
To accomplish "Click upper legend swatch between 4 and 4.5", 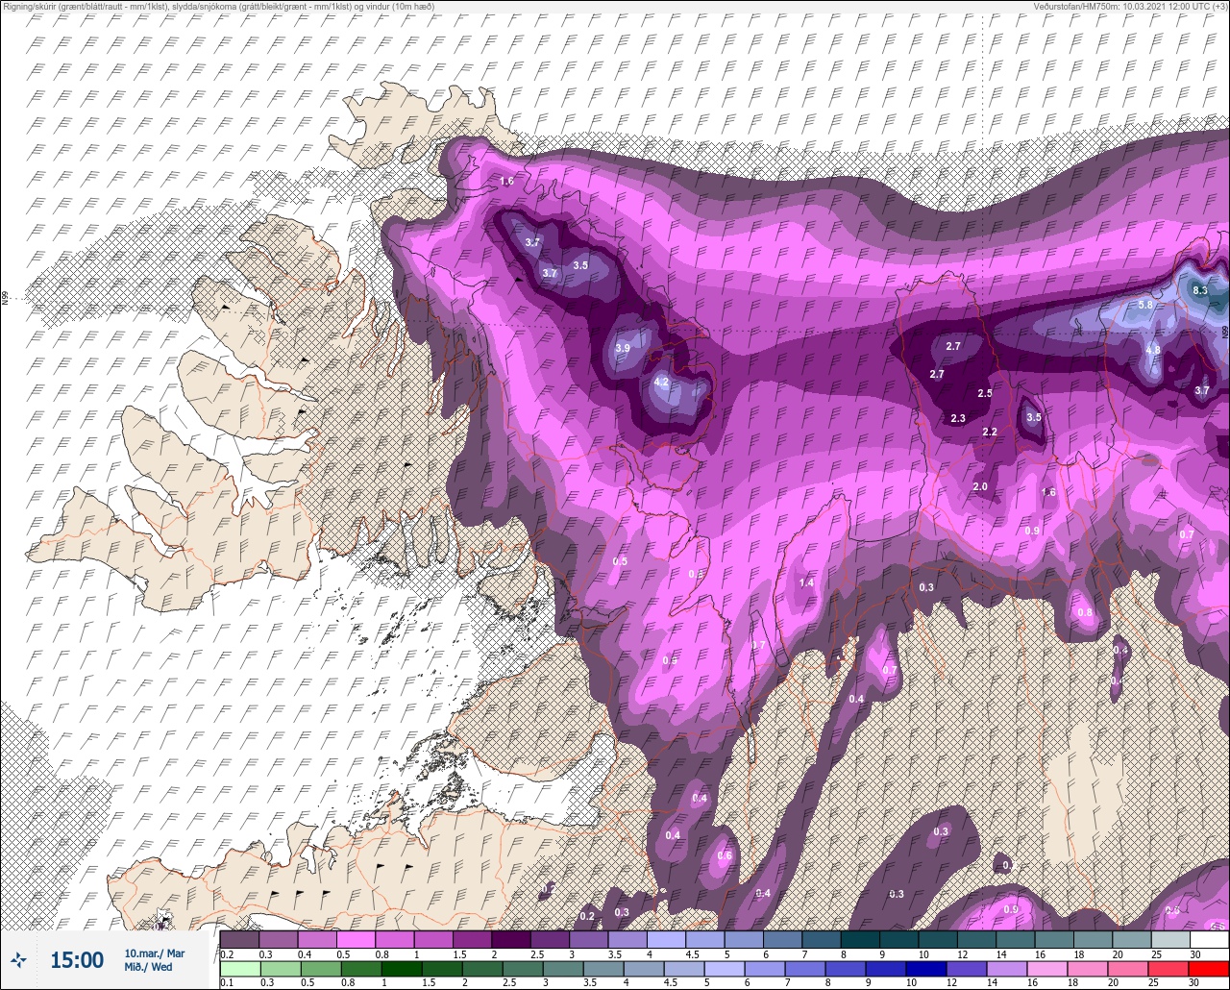I will (666, 939).
